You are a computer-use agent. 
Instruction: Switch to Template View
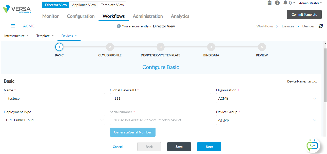(112, 5)
